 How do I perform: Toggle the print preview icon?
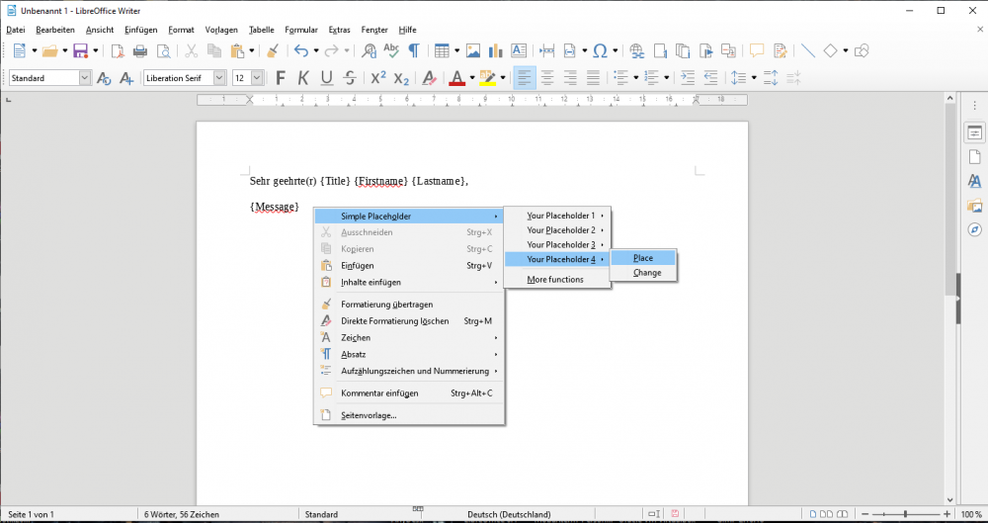pos(163,51)
